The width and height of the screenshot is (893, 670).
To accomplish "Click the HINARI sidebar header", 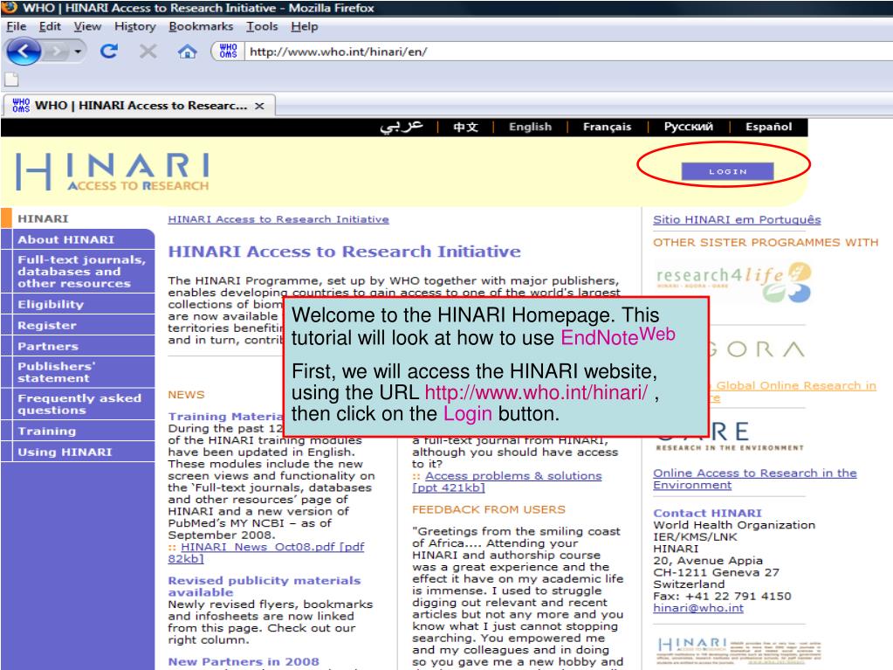I will (x=43, y=218).
